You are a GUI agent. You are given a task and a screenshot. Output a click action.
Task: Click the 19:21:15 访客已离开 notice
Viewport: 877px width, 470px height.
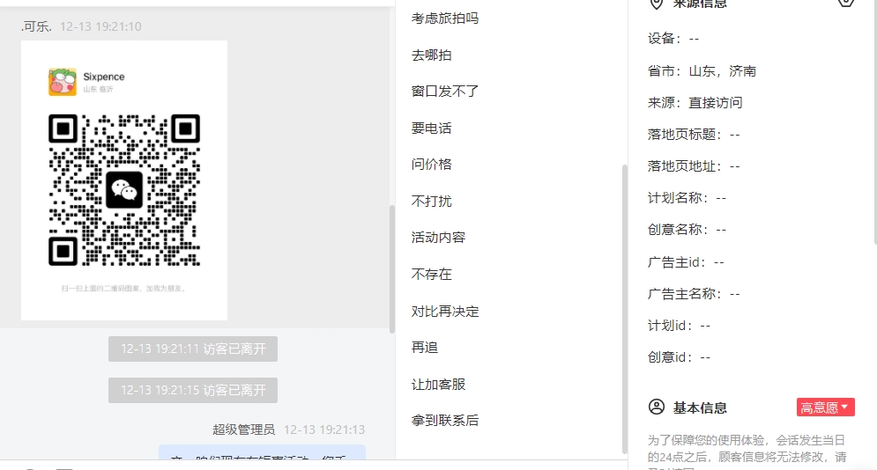(193, 390)
